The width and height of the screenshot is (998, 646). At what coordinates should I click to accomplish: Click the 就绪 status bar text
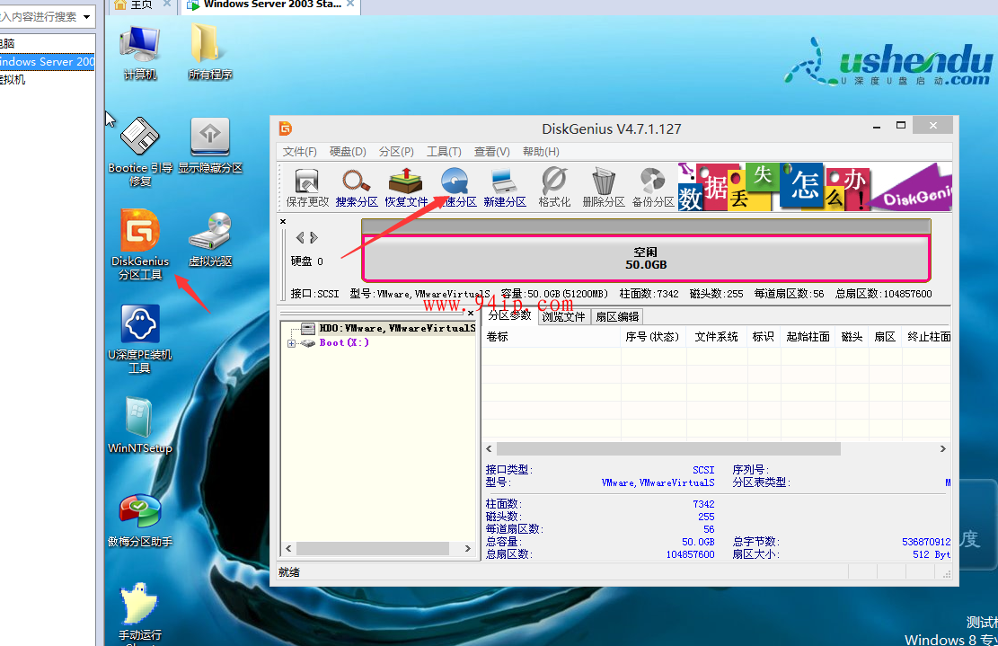[x=289, y=572]
